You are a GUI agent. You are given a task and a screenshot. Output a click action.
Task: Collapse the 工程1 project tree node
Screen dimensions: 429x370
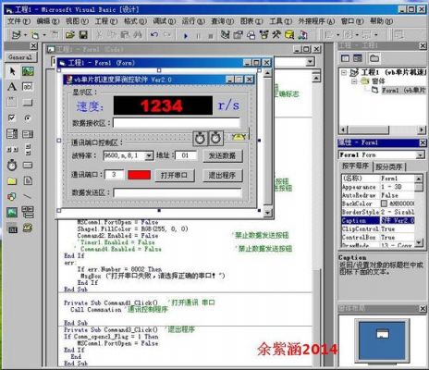[343, 73]
